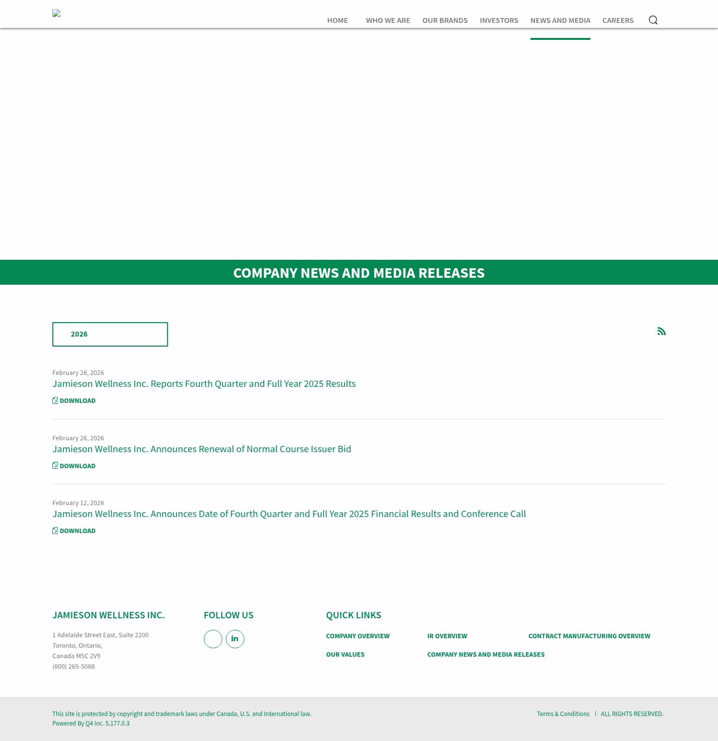
Task: Open the Fourth Quarter and Full Year 2025 Results article
Action: pos(204,383)
